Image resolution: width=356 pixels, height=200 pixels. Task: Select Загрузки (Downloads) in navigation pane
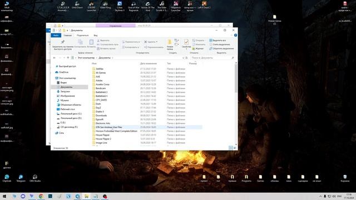tap(65, 91)
